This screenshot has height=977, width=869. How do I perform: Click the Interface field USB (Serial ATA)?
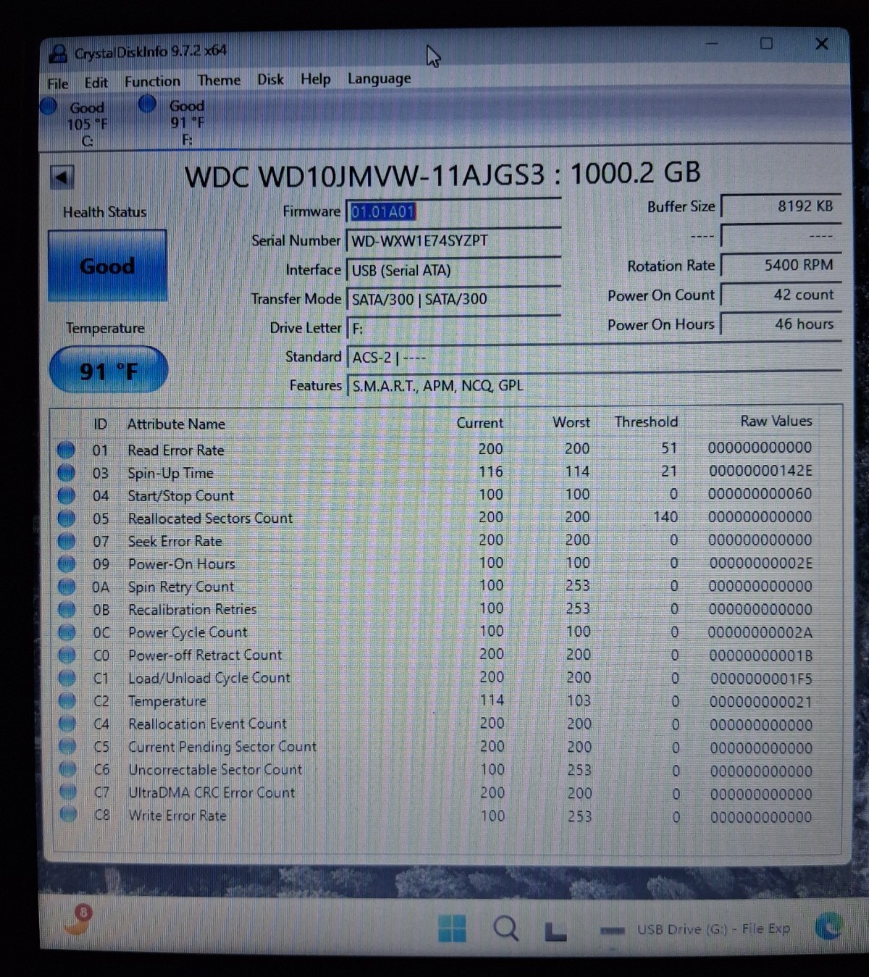pyautogui.click(x=453, y=270)
